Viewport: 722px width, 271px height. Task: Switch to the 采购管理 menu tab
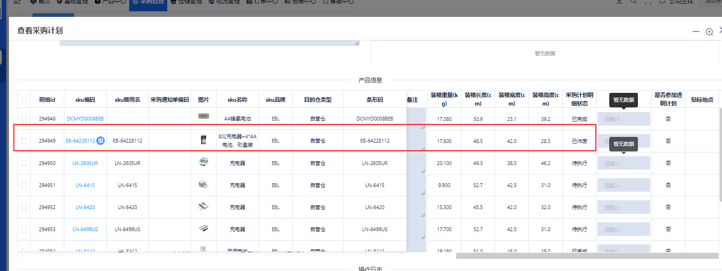(x=148, y=2)
